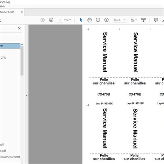Open the fit page options tool
The width and height of the screenshot is (164, 164).
click(x=133, y=20)
